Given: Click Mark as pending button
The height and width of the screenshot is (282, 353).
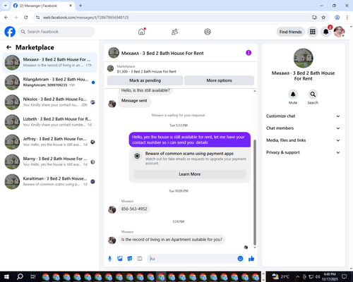Looking at the screenshot, I should click(145, 80).
